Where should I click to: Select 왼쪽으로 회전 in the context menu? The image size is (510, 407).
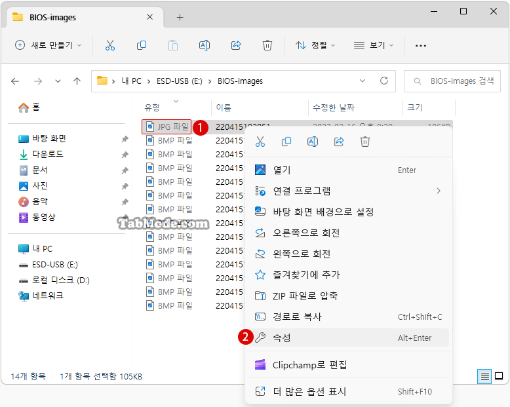(x=348, y=254)
